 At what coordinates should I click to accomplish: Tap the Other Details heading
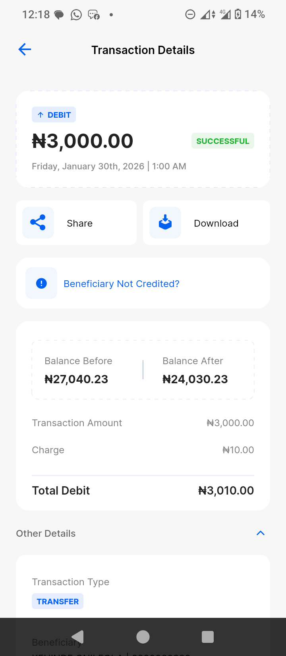[x=46, y=534]
